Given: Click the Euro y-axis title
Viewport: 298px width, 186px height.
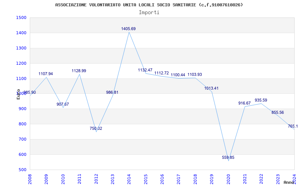Looking at the screenshot, I should click(x=18, y=94).
